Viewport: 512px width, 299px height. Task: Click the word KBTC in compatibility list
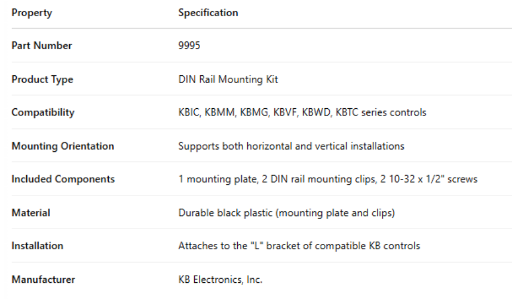(343, 112)
